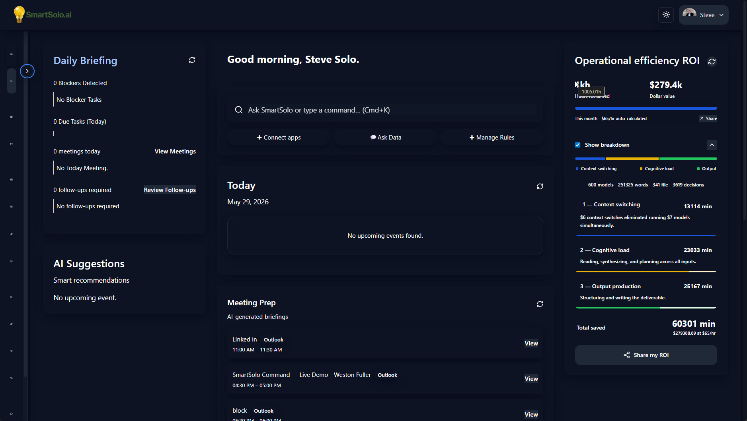View SmartSolo Command Live Demo briefing
Image resolution: width=747 pixels, height=421 pixels.
tap(531, 379)
